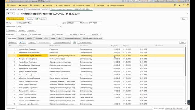Open the favorites star in the top panel
Screen dimensions: 195x110
(179, 5)
